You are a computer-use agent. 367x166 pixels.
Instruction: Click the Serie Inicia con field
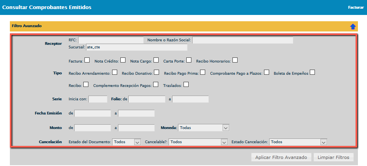[x=98, y=99]
